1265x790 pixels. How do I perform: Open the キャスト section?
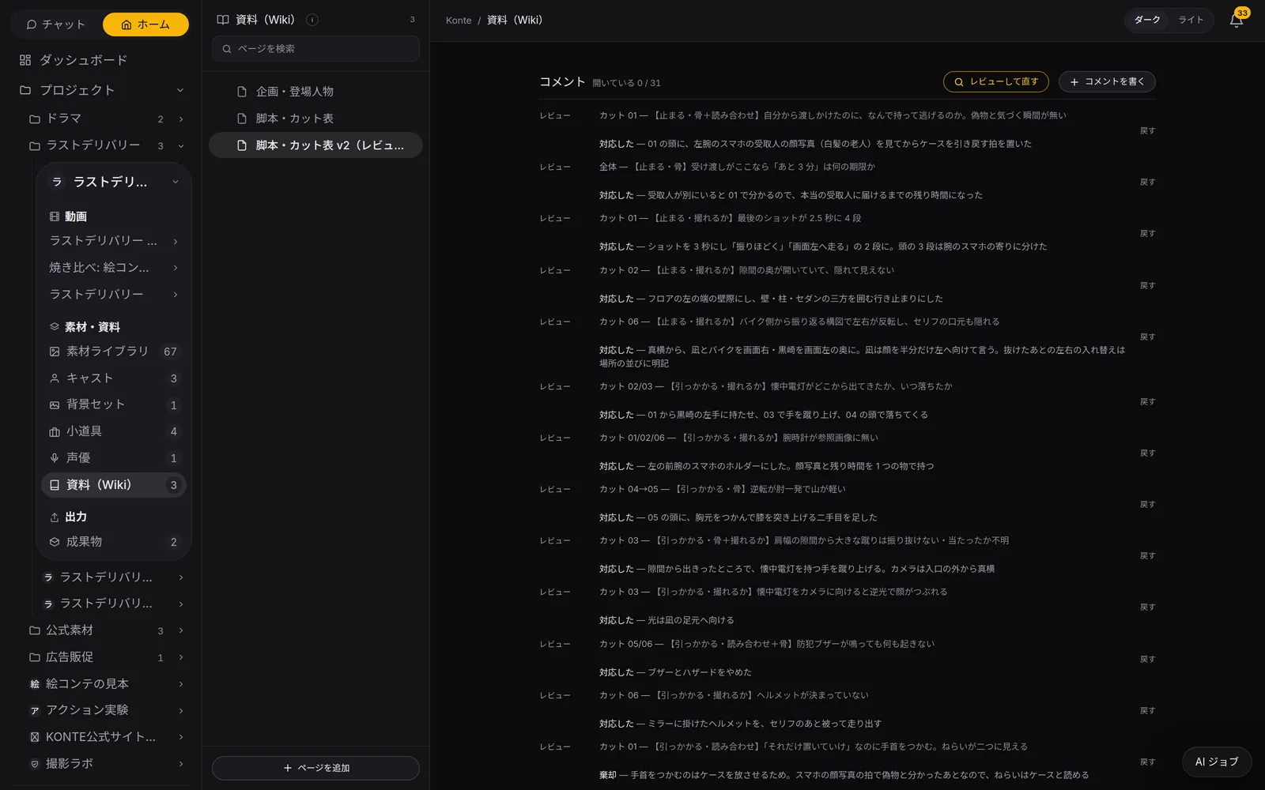point(114,378)
